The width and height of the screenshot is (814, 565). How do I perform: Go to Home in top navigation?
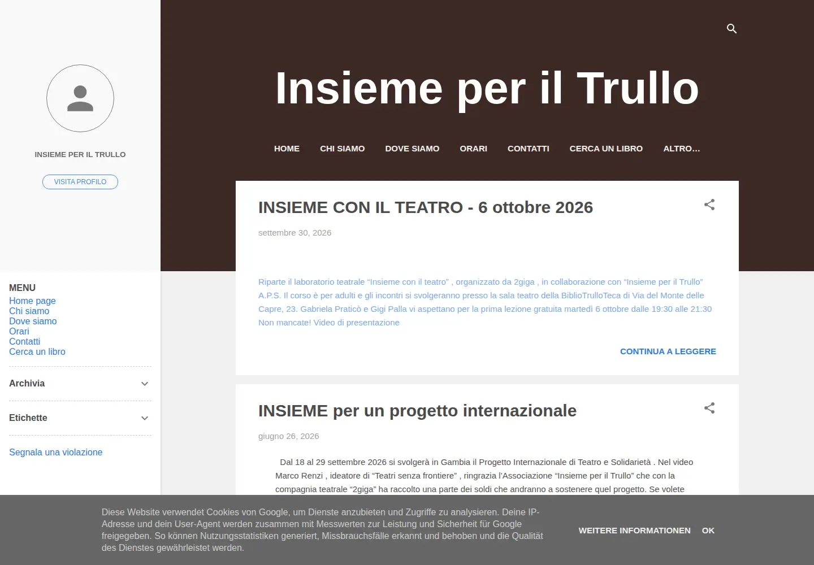tap(287, 149)
